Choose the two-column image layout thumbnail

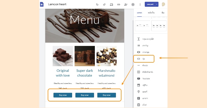tap(143, 26)
